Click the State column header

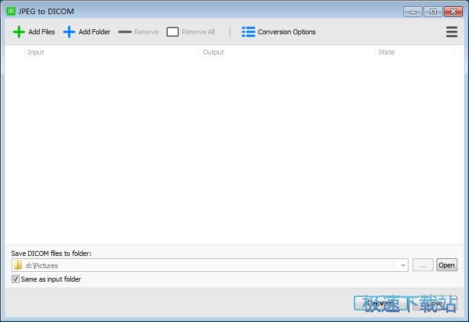pyautogui.click(x=415, y=52)
